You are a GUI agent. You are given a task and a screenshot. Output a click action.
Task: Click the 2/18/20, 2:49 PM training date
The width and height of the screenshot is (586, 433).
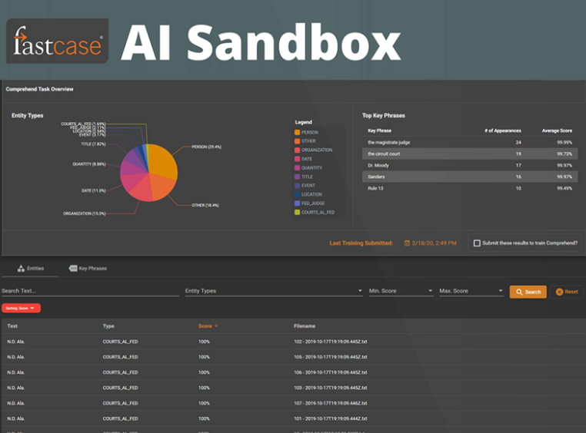point(434,243)
